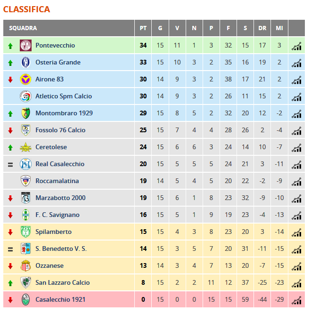The height and width of the screenshot is (313, 311).
Task: Open the San Lazzaro Calcio team link
Action: pos(63,283)
